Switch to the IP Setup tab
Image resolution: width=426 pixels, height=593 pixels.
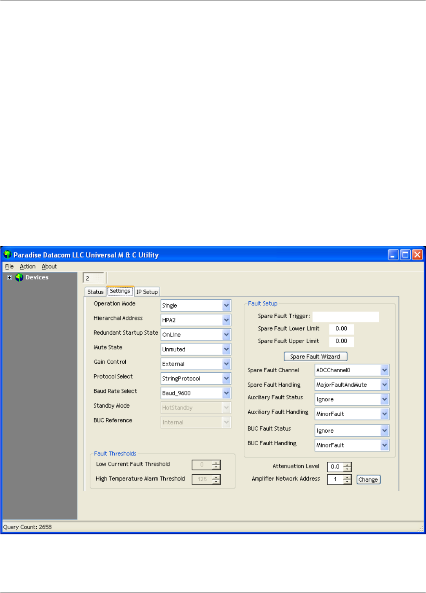coord(147,292)
